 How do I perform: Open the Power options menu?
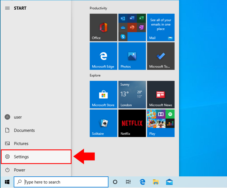point(19,170)
